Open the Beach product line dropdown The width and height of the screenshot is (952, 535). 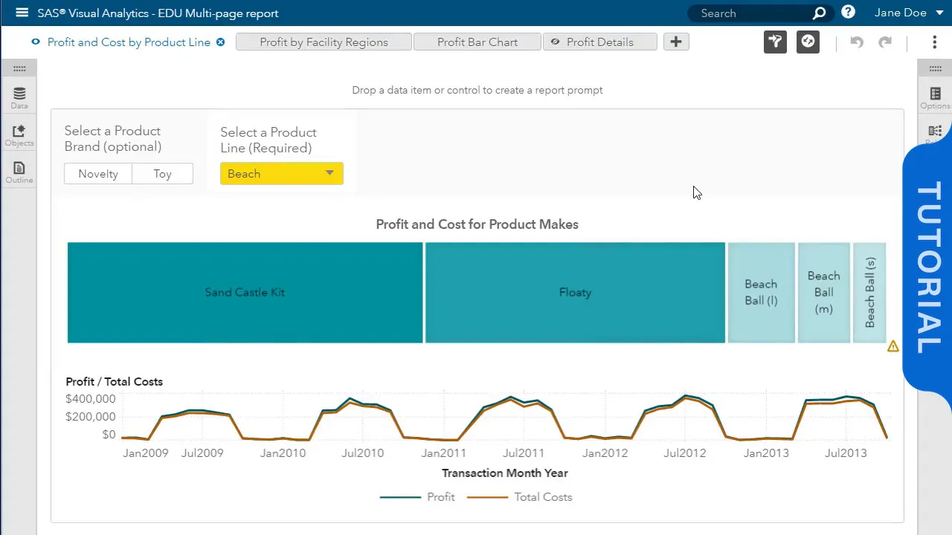281,174
